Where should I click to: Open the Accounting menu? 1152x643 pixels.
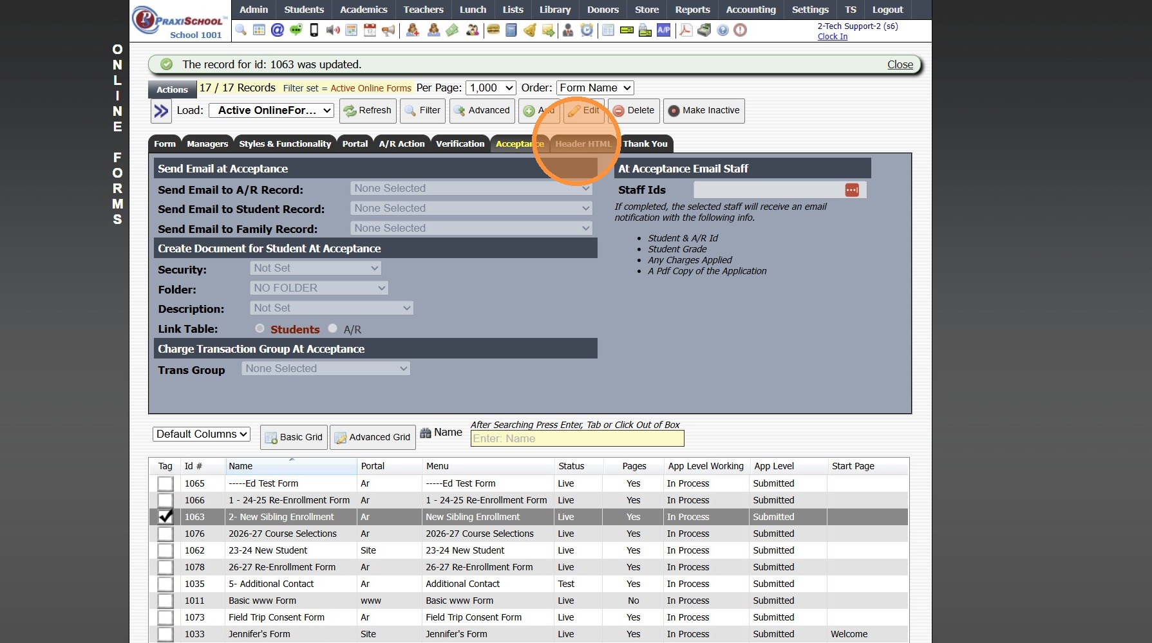(750, 10)
